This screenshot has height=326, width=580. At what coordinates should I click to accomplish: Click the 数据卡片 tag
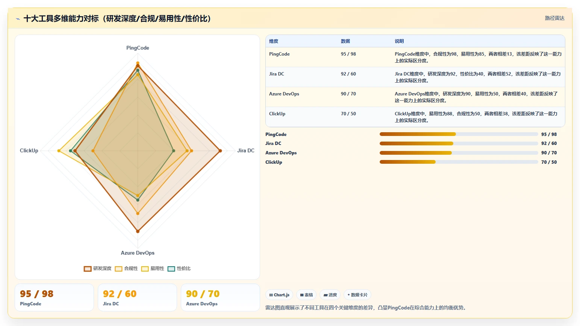click(x=357, y=295)
